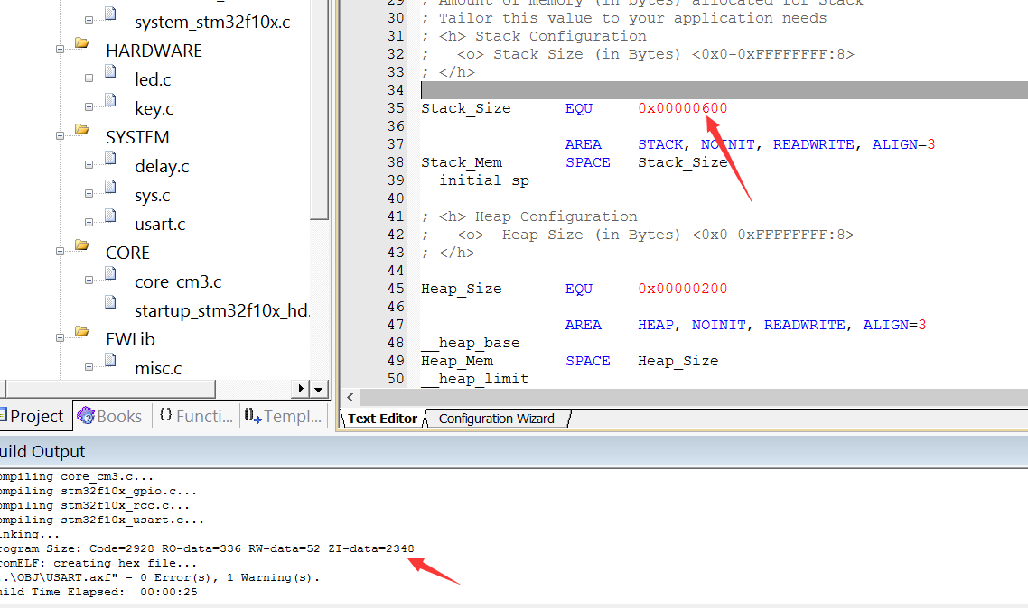Click the Heap Configuration comment on line 41
The image size is (1028, 608).
tap(529, 216)
